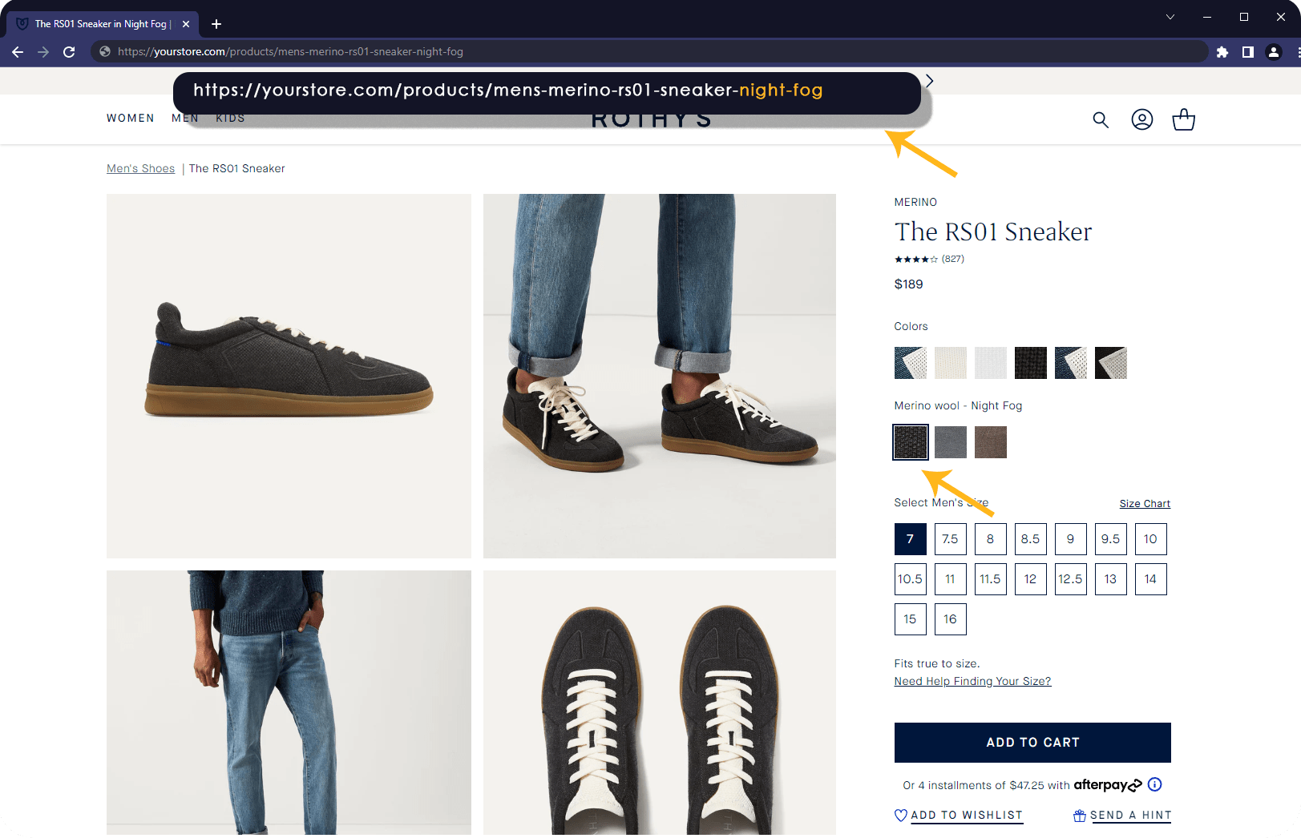The height and width of the screenshot is (838, 1301).
Task: Click the site info icon in address bar
Action: [105, 51]
